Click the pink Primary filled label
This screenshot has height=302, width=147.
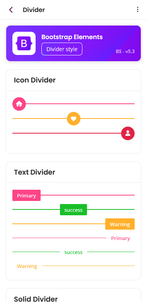(27, 196)
